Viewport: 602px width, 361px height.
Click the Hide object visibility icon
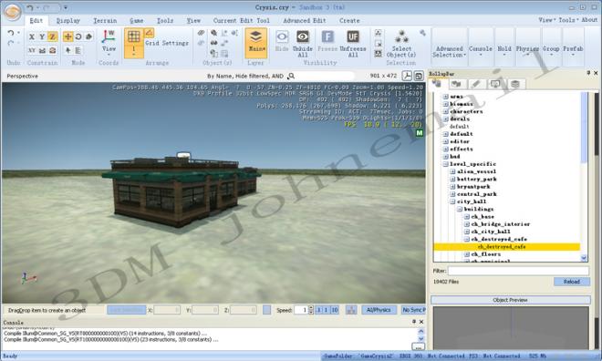(x=282, y=36)
